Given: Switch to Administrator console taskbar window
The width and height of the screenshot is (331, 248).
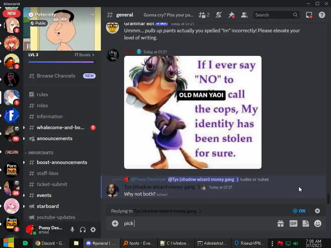Looking at the screenshot, I should pyautogui.click(x=212, y=243).
